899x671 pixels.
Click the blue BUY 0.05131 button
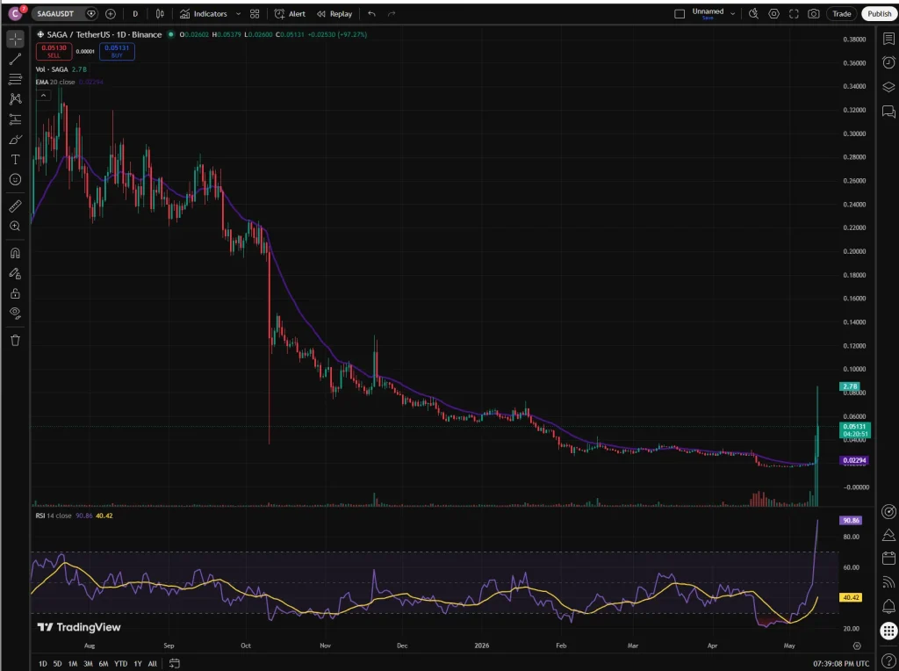coord(117,51)
